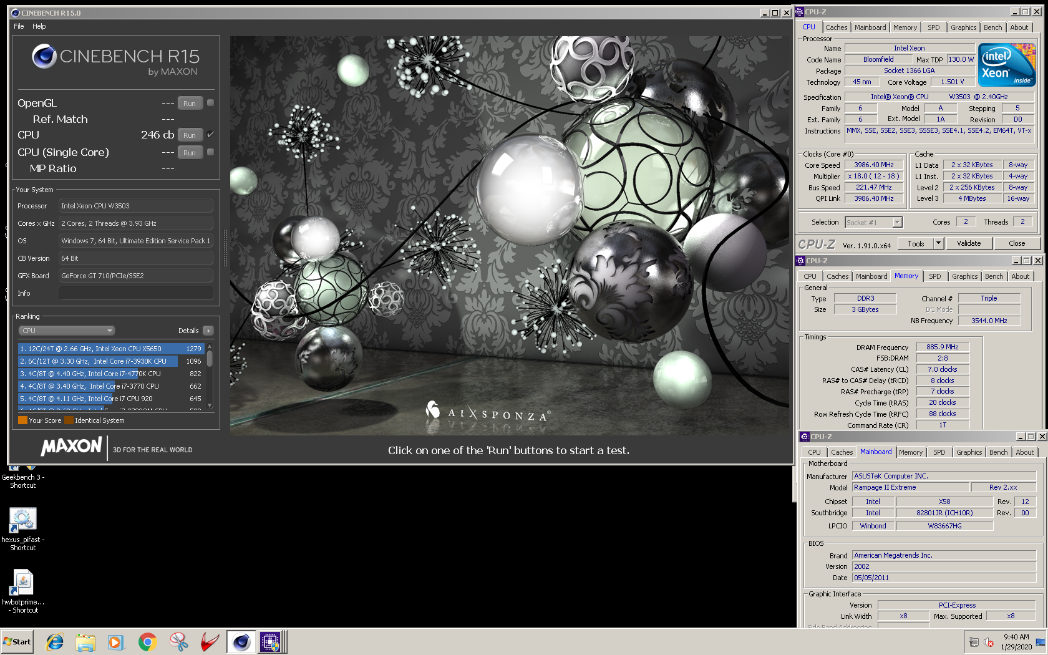This screenshot has height=655, width=1048.
Task: Click the Cinebench R15 logo sphere
Action: (44, 56)
